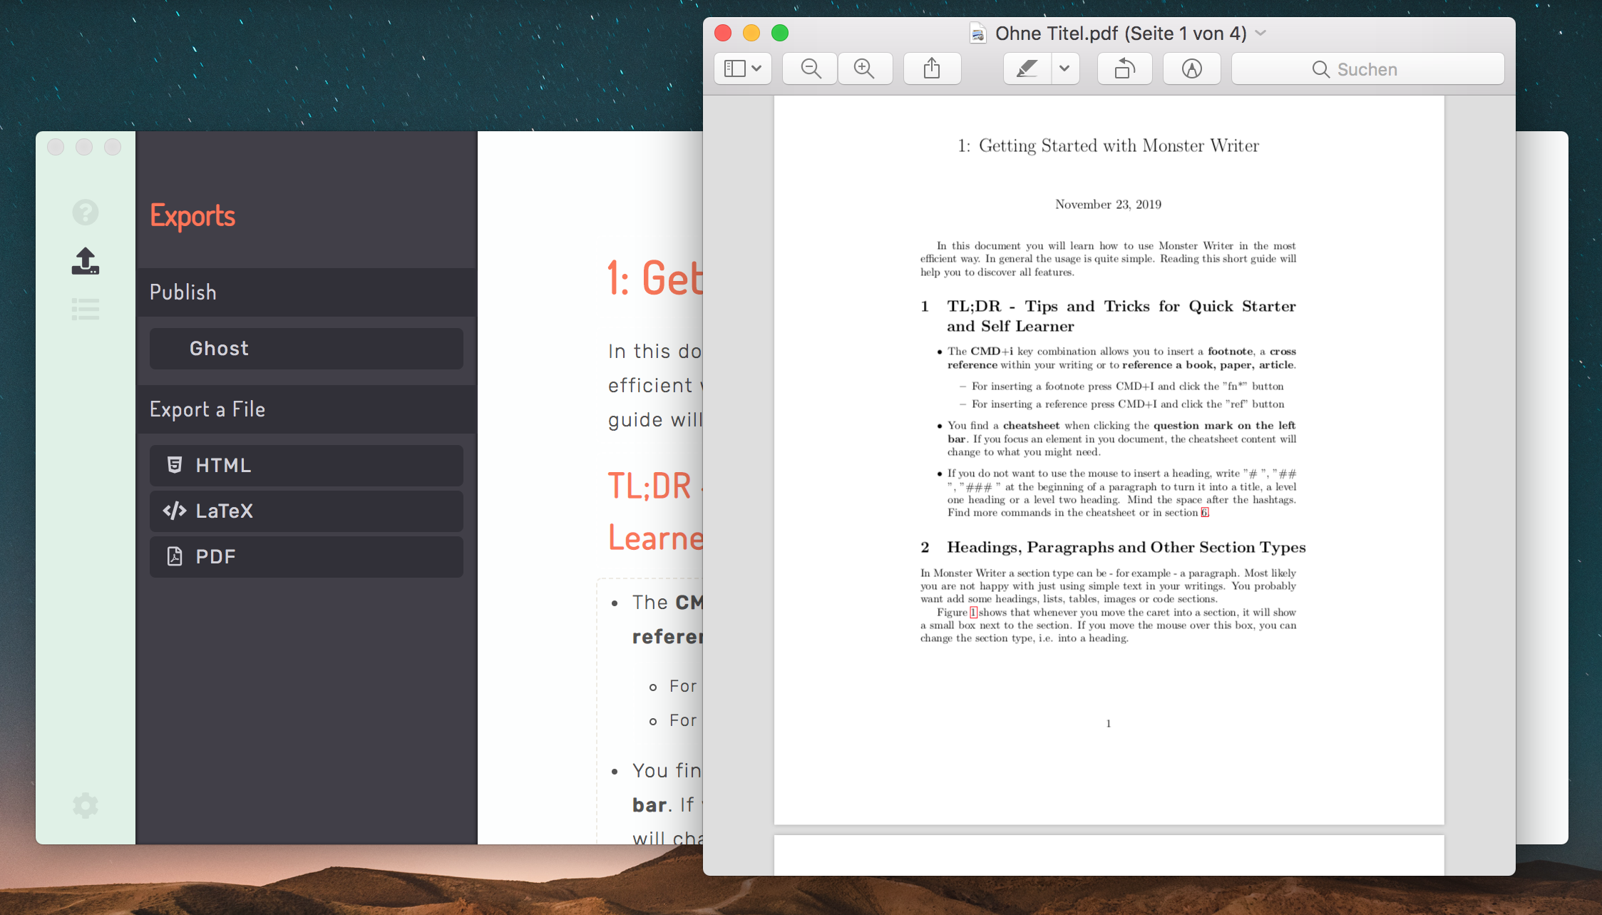
Task: Rotate the PDF page in Preview
Action: click(x=1125, y=68)
